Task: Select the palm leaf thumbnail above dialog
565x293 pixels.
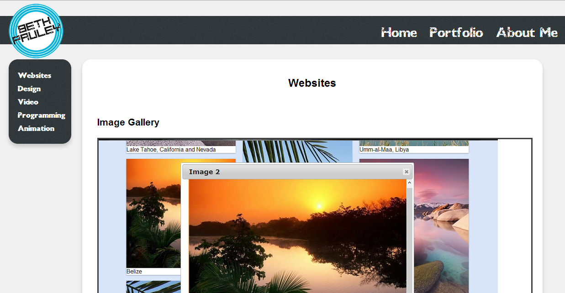Action: click(297, 151)
